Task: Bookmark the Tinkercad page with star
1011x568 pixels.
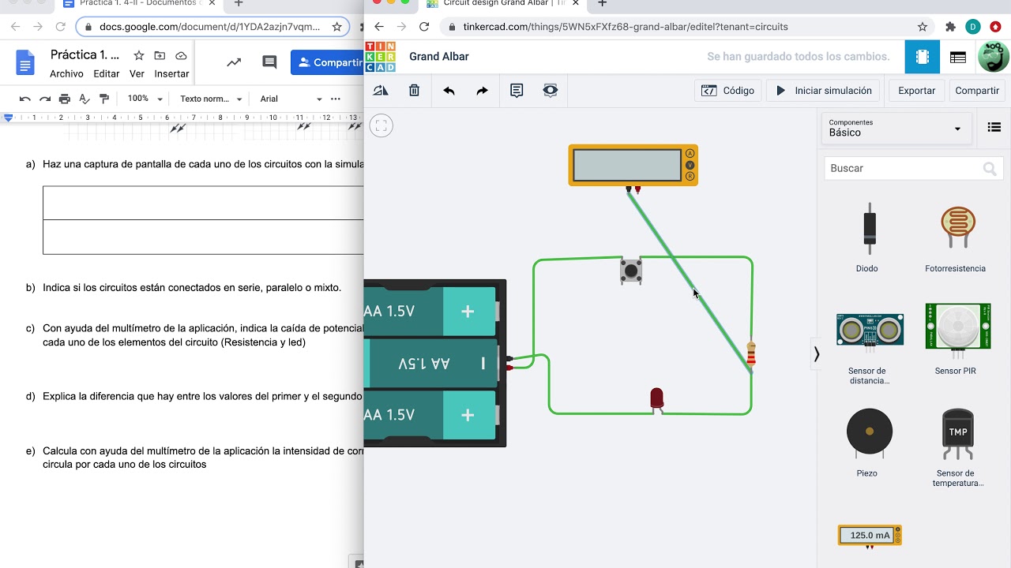Action: click(x=923, y=27)
